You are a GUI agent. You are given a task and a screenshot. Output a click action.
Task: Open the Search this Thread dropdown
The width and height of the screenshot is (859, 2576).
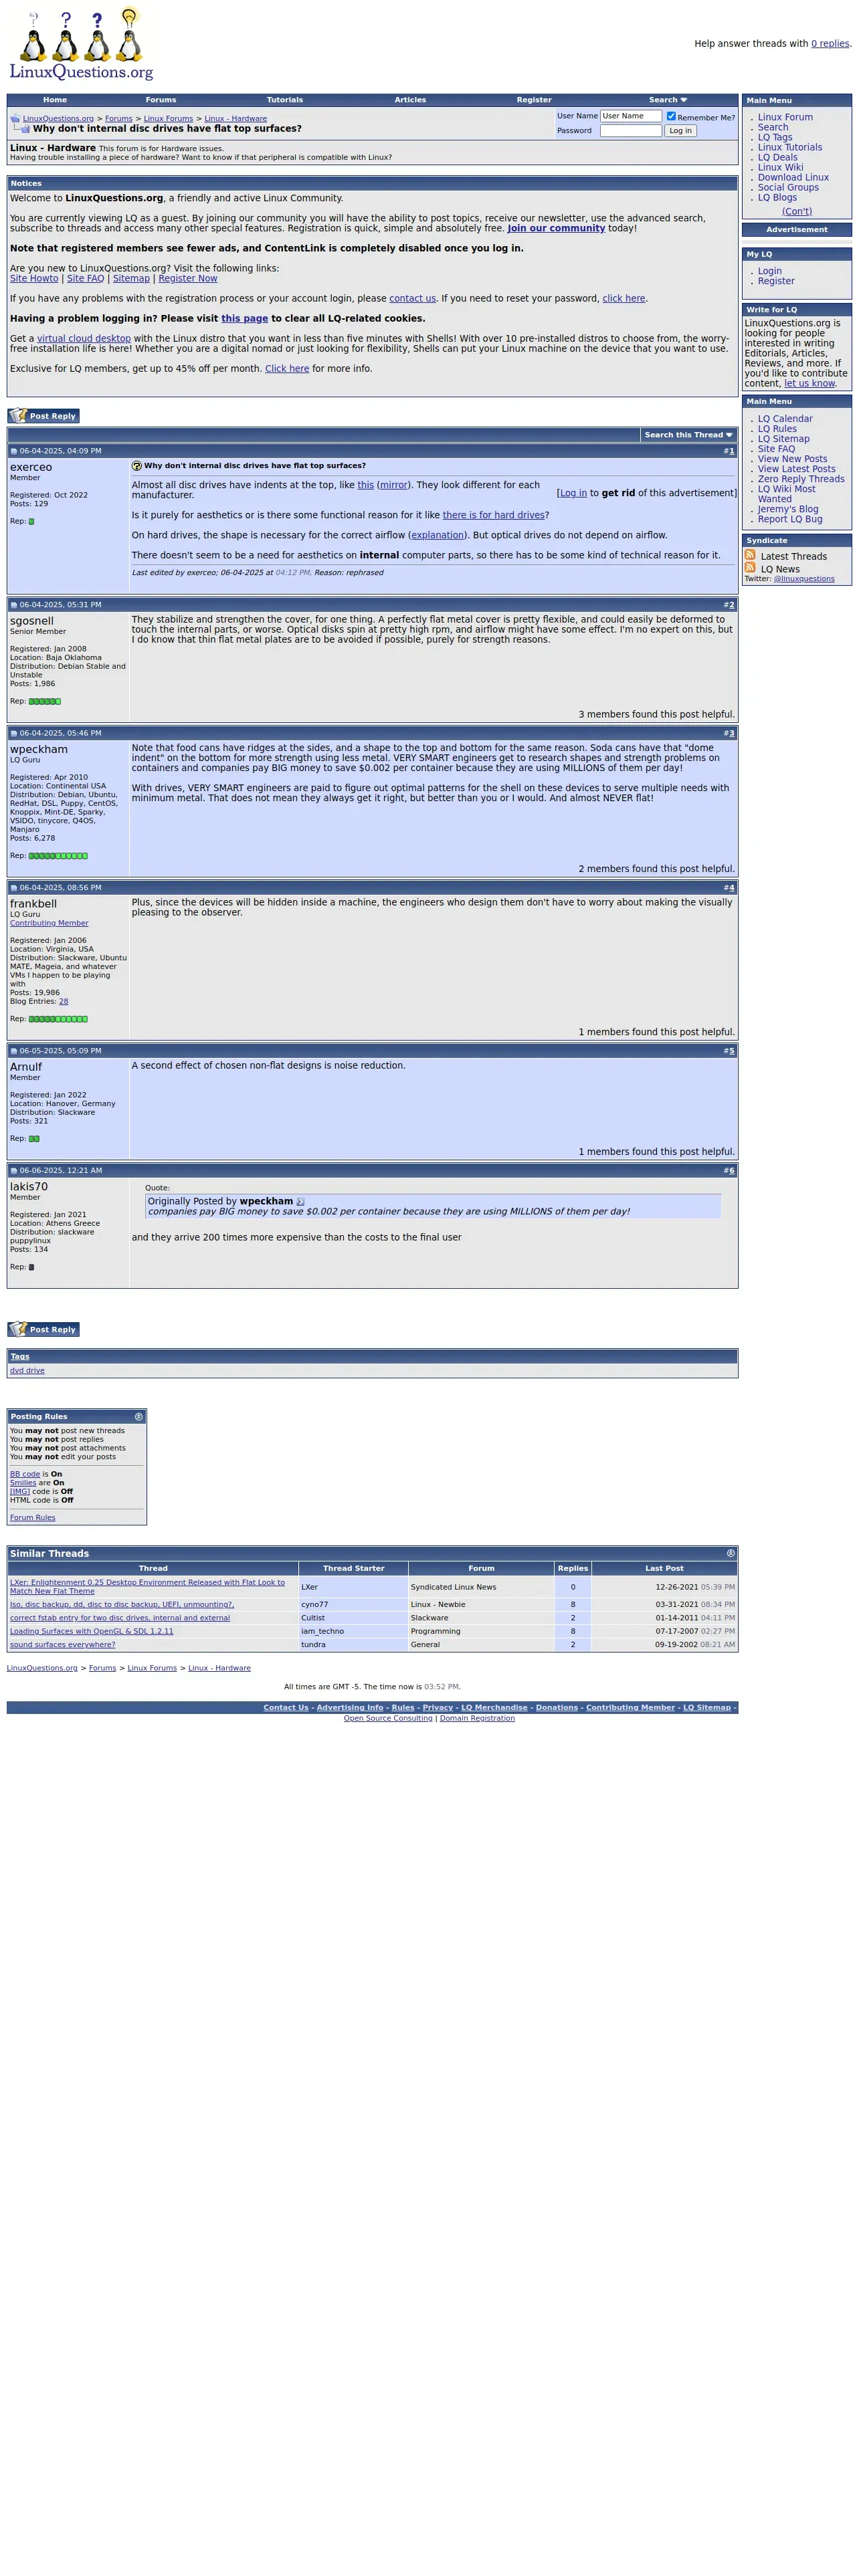pyautogui.click(x=688, y=435)
